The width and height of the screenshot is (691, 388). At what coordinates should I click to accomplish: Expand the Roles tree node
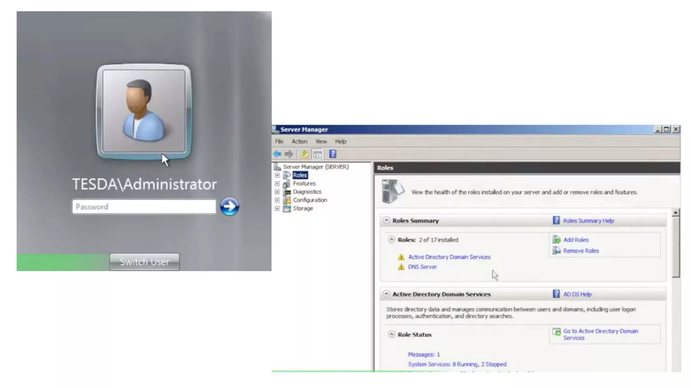277,175
